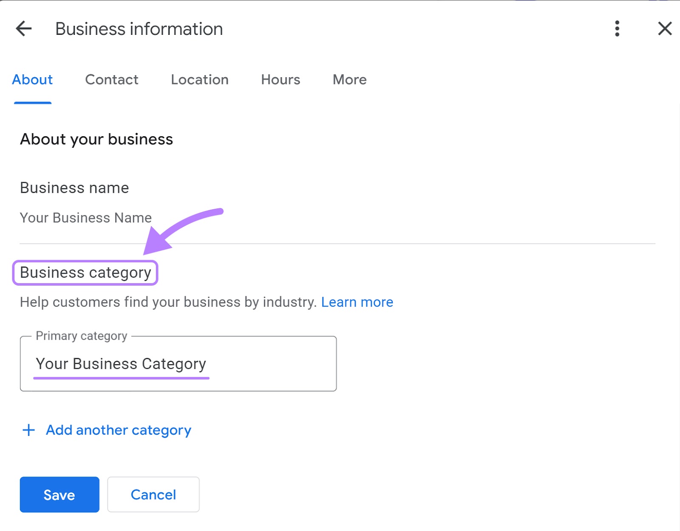Click the Your Business Name placeholder text
The height and width of the screenshot is (531, 680).
(85, 218)
